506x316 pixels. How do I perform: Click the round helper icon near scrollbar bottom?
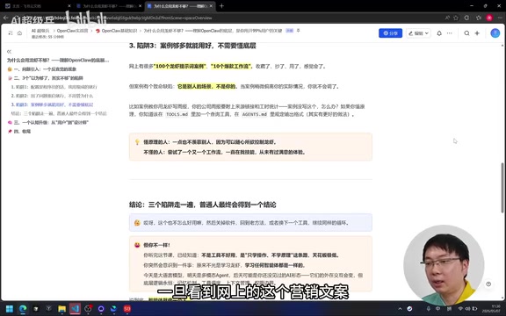click(x=488, y=284)
